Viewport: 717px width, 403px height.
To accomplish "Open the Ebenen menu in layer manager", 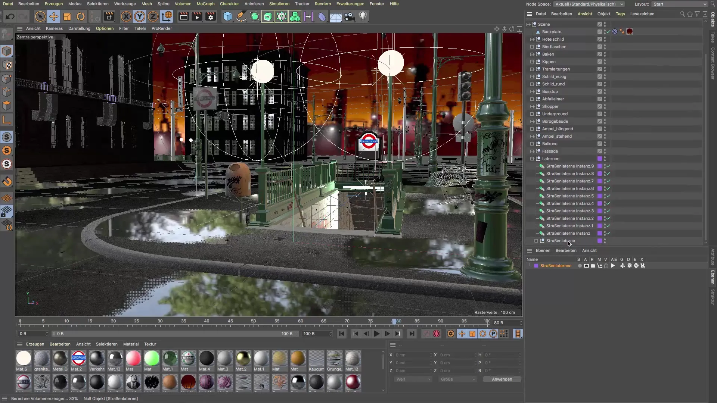I will point(543,250).
